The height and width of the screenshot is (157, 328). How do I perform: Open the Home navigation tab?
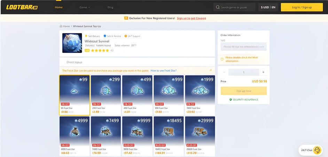(59, 7)
